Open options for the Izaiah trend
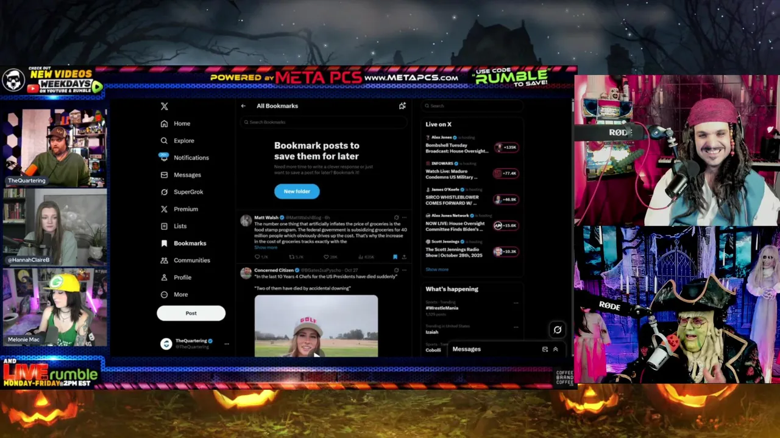The height and width of the screenshot is (438, 780). pos(516,327)
